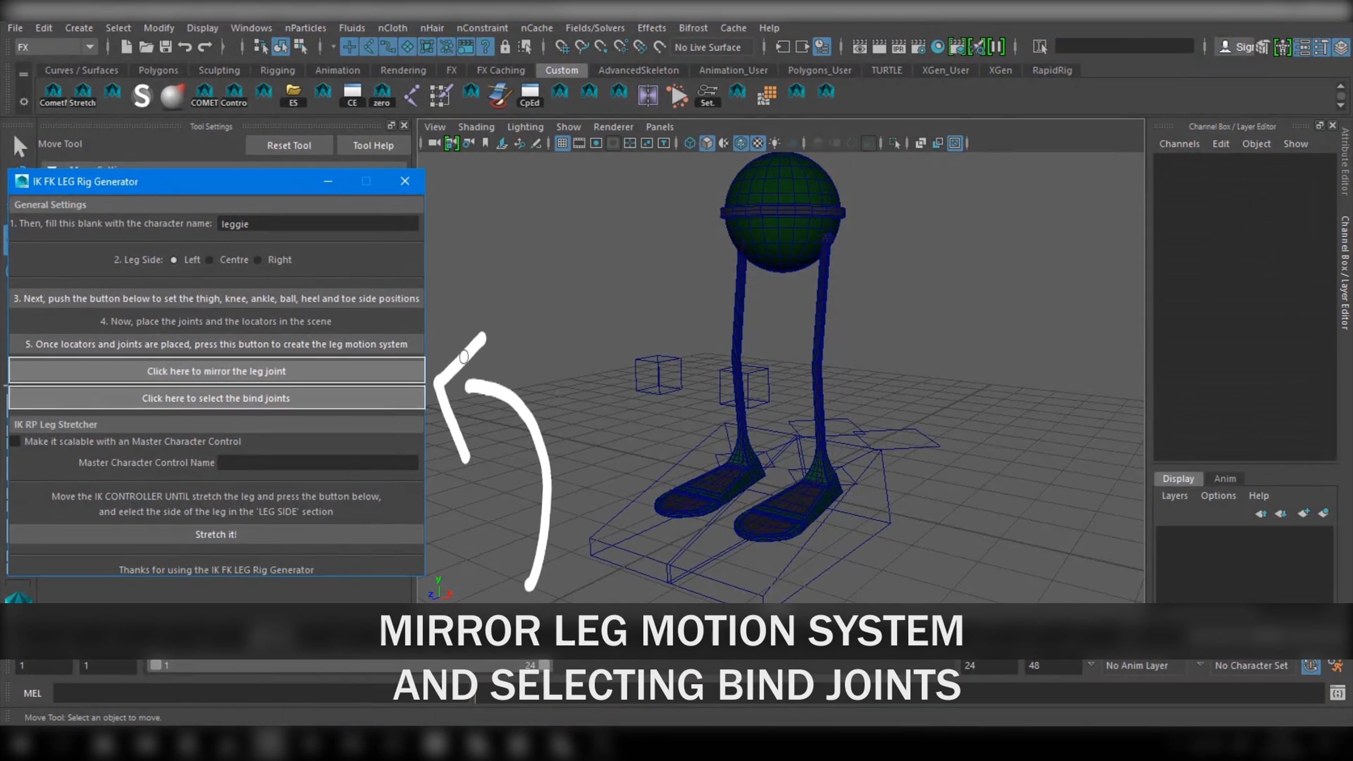
Task: Switch to the Anim layer tab
Action: [x=1224, y=479]
